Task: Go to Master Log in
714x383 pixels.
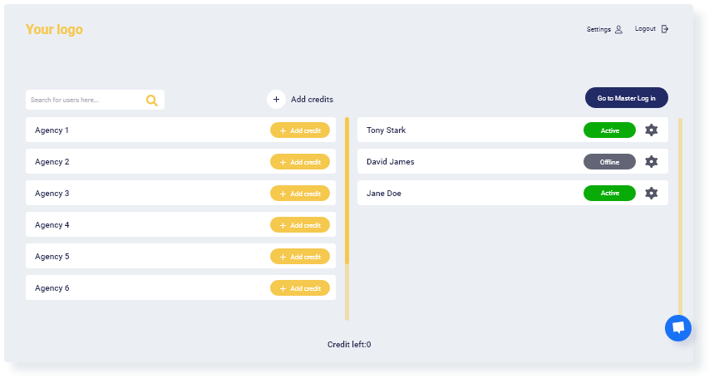Action: (x=626, y=98)
